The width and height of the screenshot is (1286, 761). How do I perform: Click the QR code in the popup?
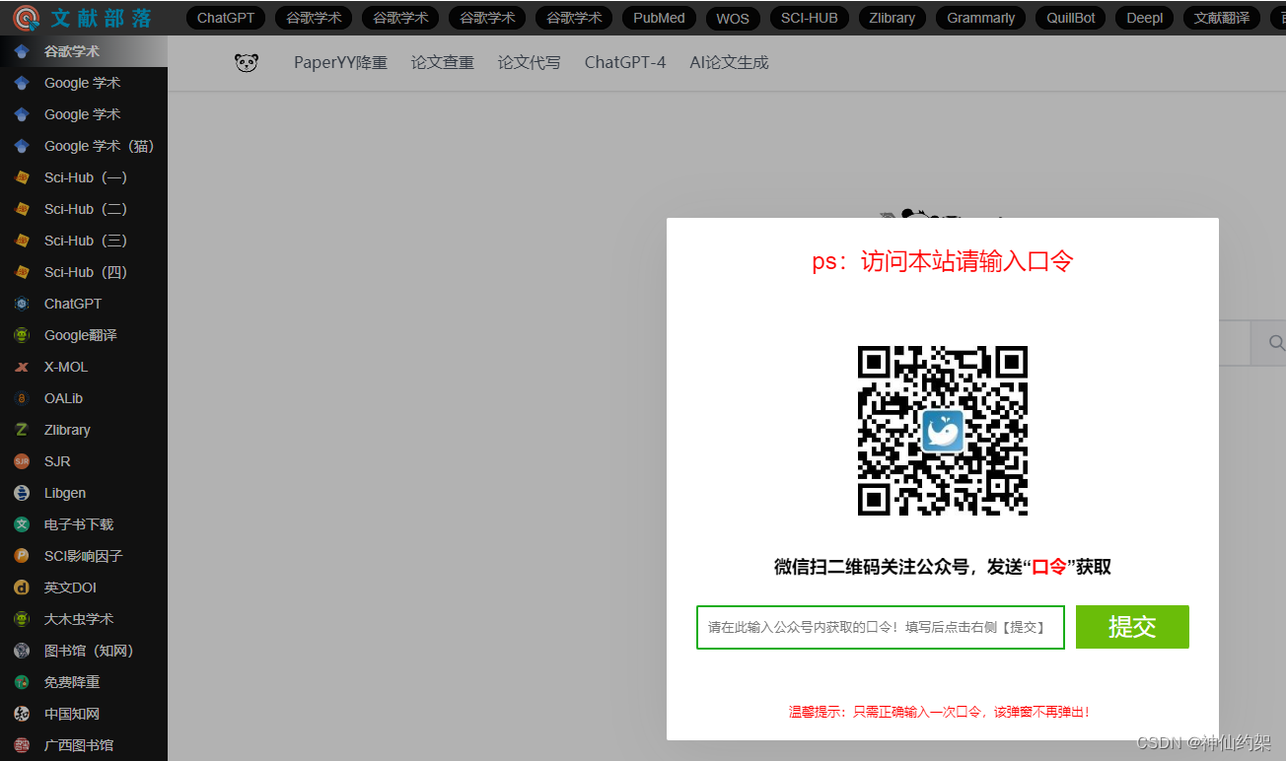943,430
